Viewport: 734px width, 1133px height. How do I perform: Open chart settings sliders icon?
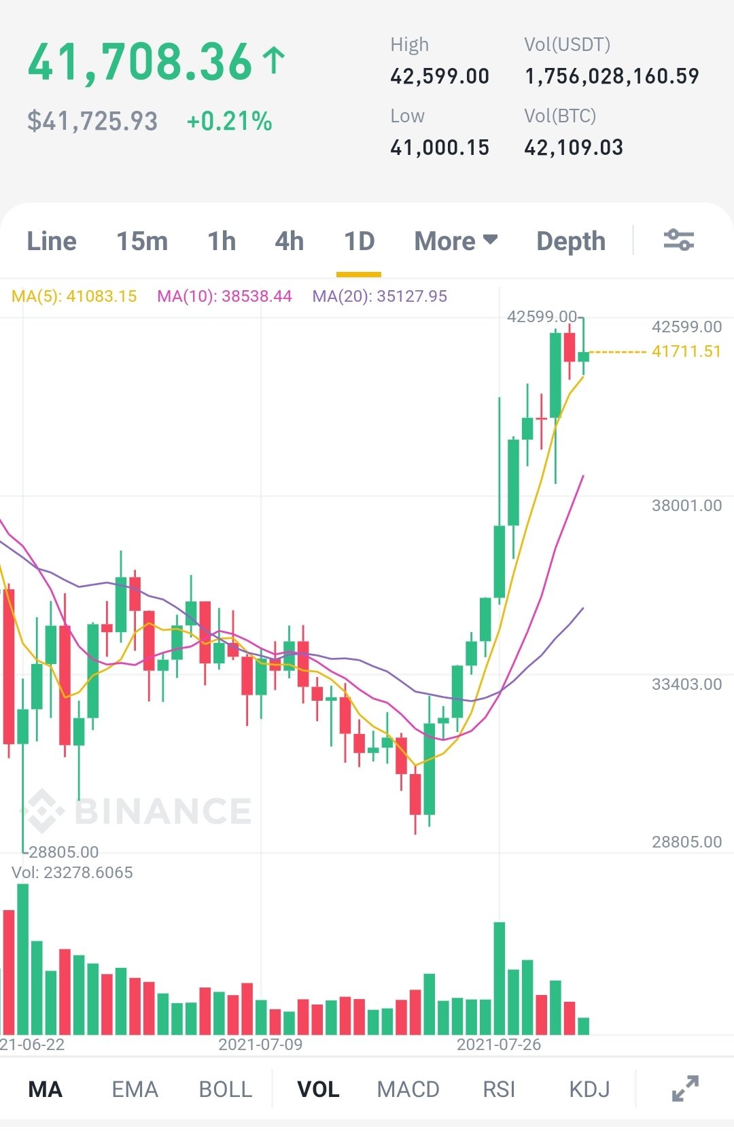tap(678, 241)
